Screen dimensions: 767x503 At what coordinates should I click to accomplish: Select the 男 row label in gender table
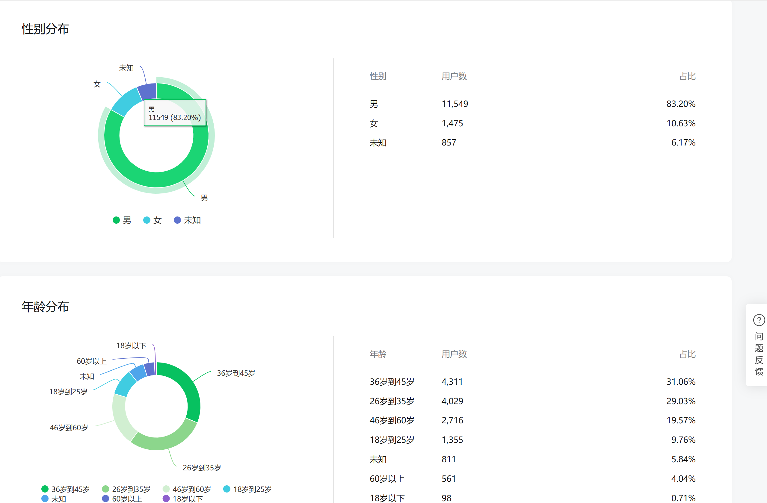pyautogui.click(x=374, y=104)
